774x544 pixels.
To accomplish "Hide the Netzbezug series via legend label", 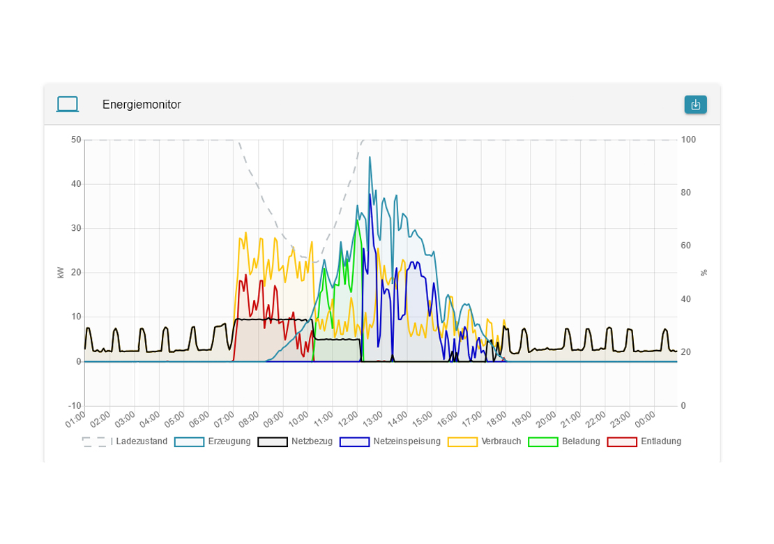I will pyautogui.click(x=312, y=441).
